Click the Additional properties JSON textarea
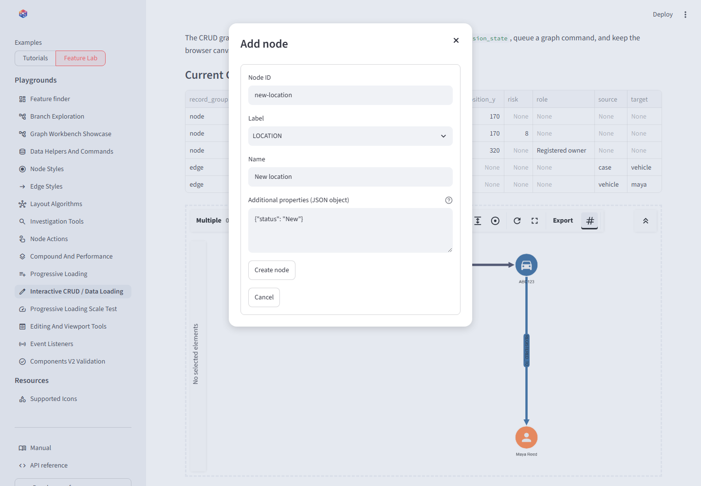 [350, 230]
